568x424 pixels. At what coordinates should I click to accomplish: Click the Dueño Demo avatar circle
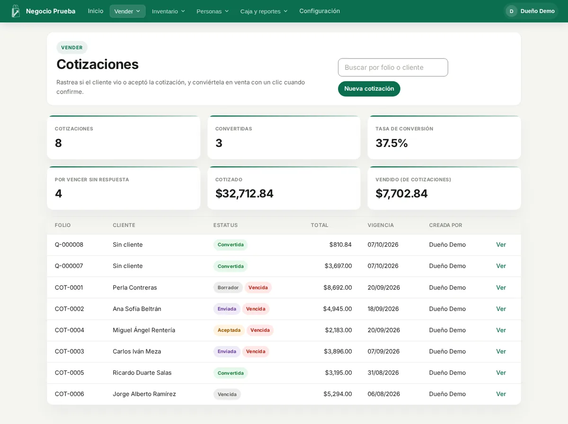511,11
